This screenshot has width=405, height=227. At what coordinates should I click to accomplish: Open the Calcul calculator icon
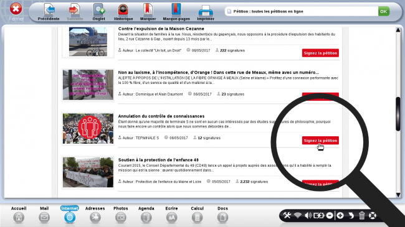[x=197, y=218]
